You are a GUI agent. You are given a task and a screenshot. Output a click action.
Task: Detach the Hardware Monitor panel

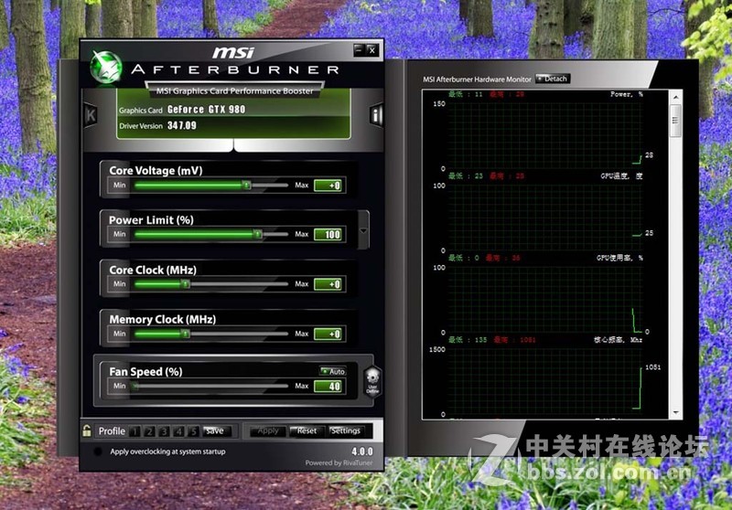pos(553,79)
